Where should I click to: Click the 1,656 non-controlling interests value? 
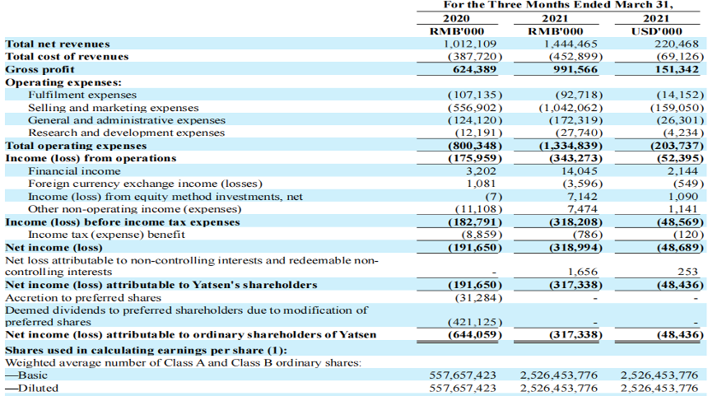coord(582,272)
